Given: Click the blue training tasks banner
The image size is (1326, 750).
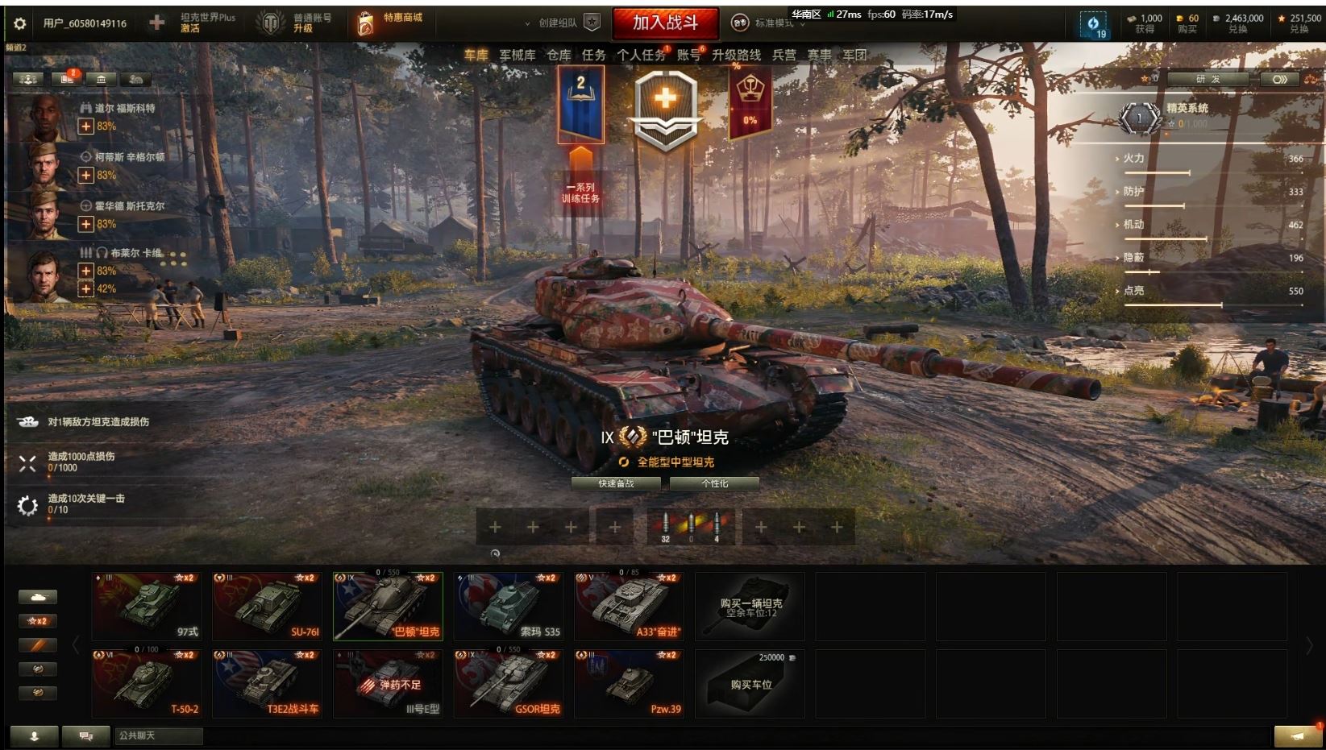Looking at the screenshot, I should point(580,105).
